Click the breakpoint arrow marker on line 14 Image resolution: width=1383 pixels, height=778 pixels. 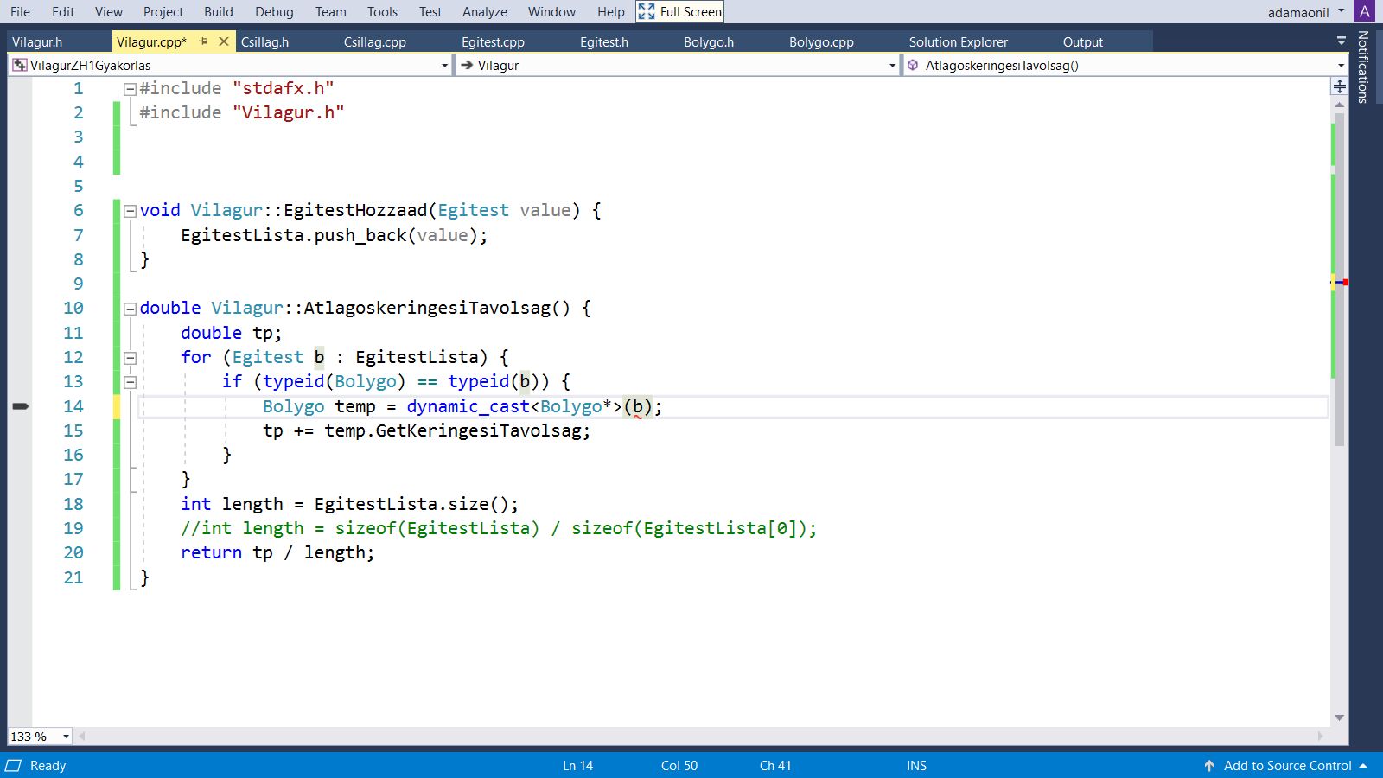(21, 406)
